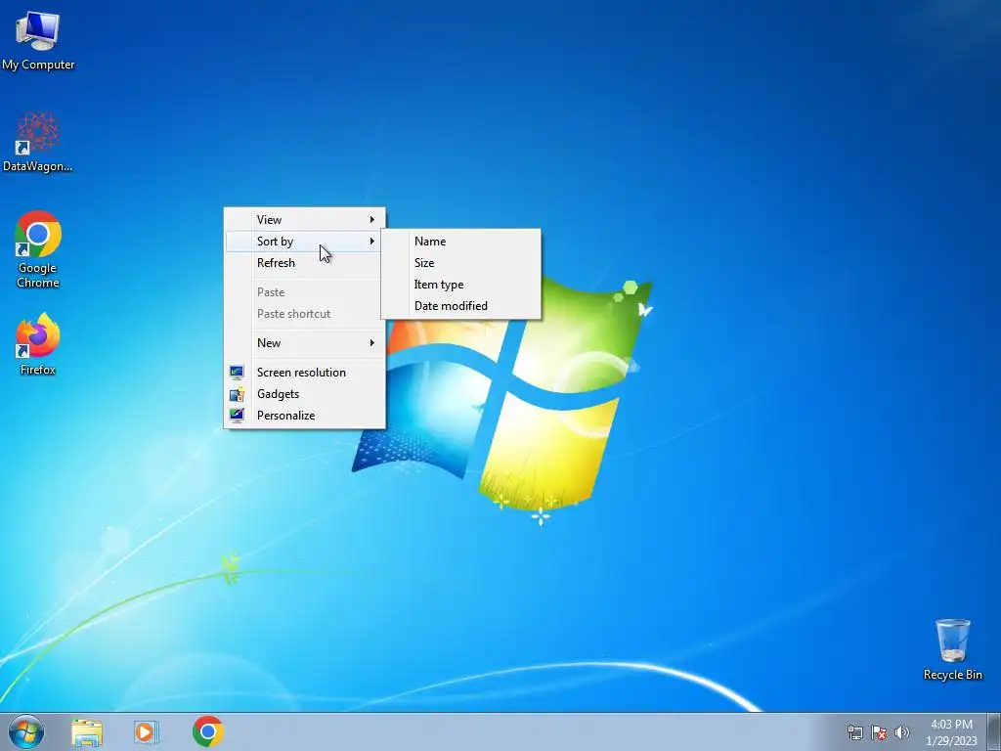The height and width of the screenshot is (751, 1001).
Task: Open the My Computer desktop icon
Action: click(x=38, y=40)
